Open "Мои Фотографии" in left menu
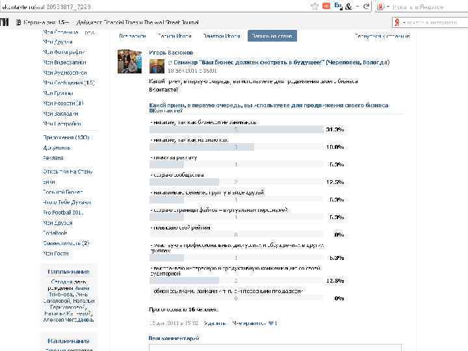 point(64,52)
